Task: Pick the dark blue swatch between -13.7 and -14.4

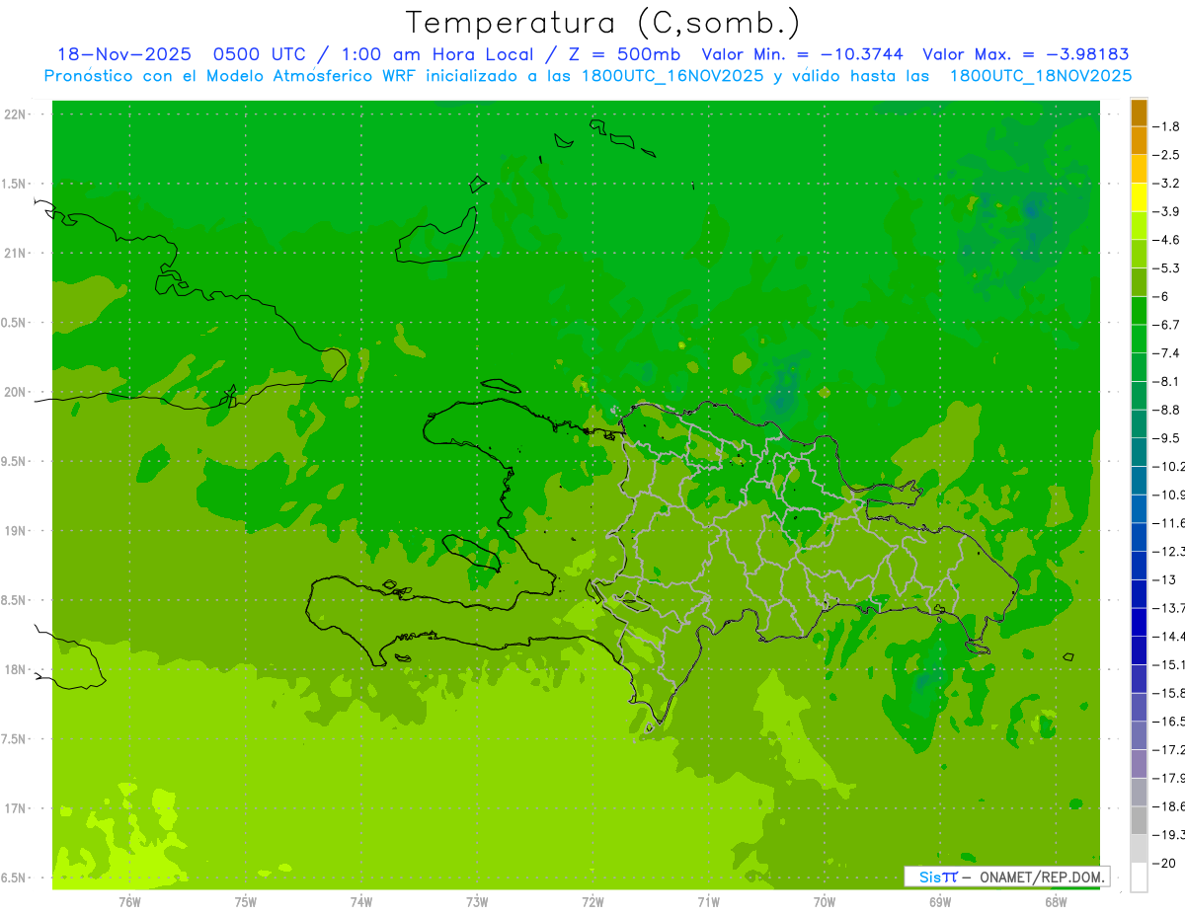Action: [x=1139, y=622]
